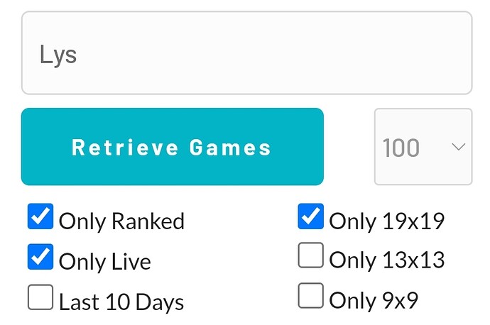Uncheck the Only Ranked checkbox
This screenshot has width=490, height=325.
click(x=40, y=217)
